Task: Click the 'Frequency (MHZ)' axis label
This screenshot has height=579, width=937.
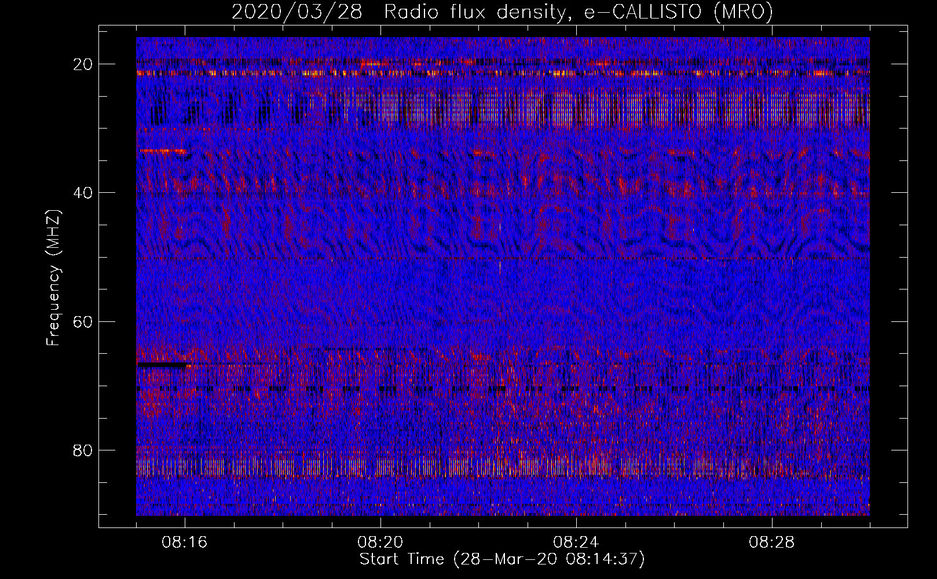Action: [x=53, y=278]
